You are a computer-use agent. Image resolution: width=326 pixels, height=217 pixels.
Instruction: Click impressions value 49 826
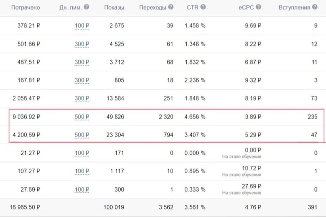click(x=116, y=116)
